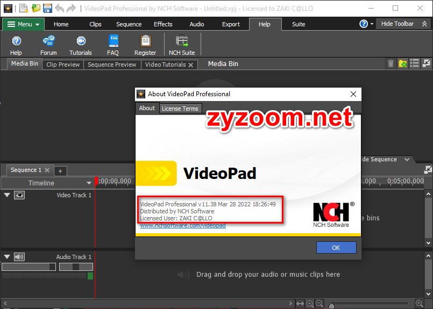Click the open project folder icon
Image resolution: width=433 pixels, height=309 pixels.
click(x=36, y=8)
